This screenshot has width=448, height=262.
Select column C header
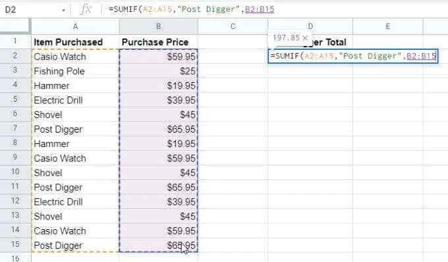tap(233, 26)
